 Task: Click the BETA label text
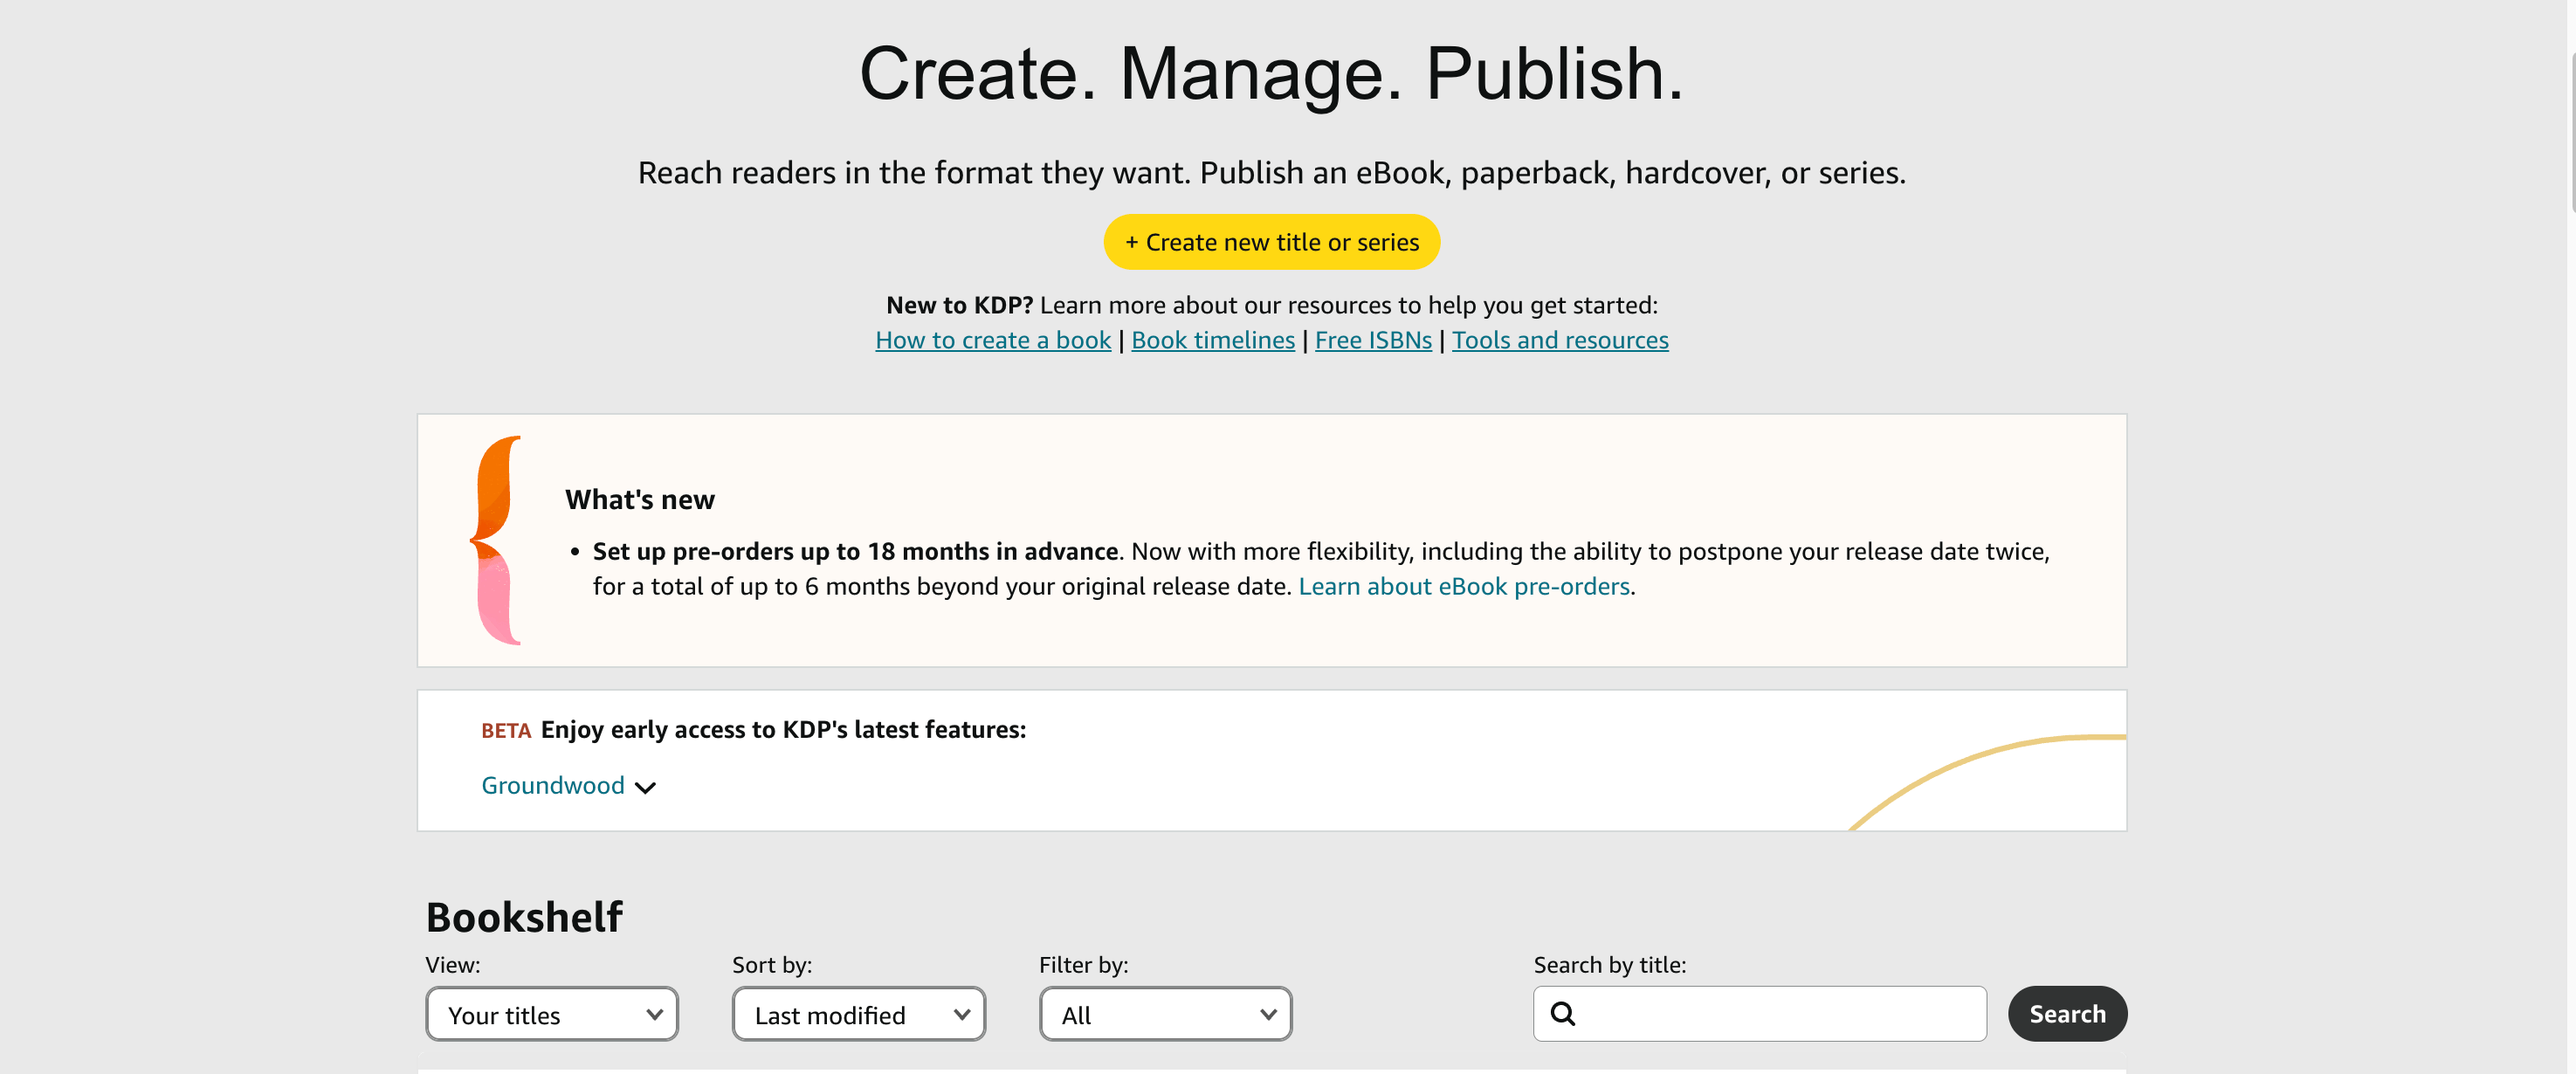coord(506,731)
